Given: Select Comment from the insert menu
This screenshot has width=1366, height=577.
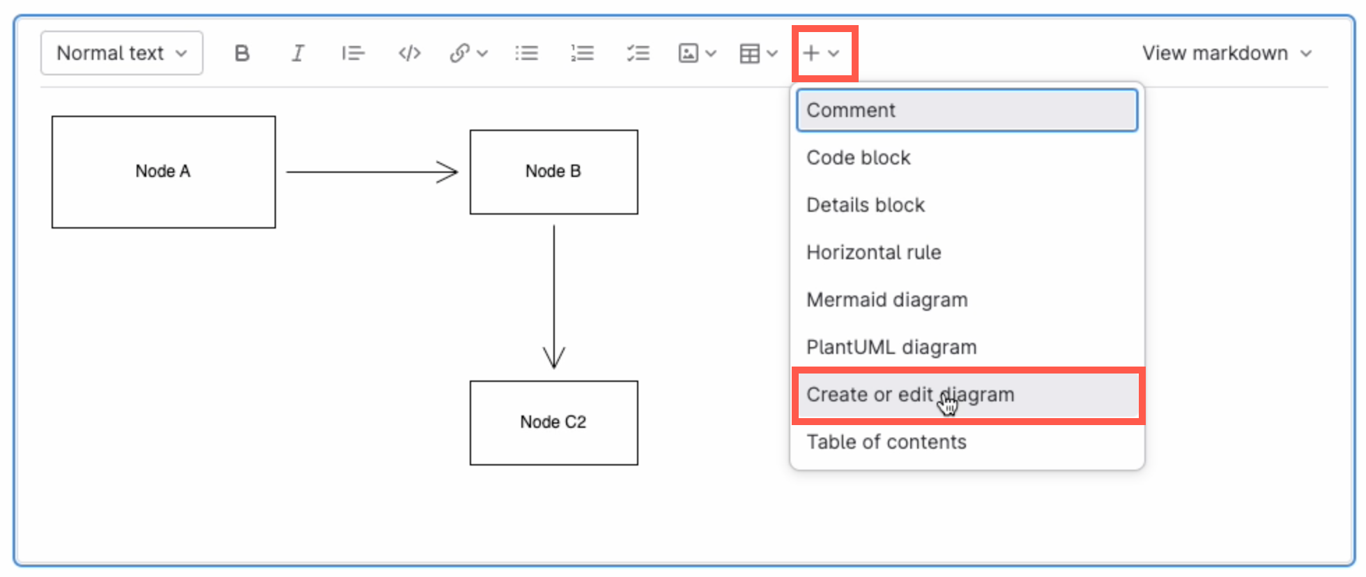Looking at the screenshot, I should click(850, 109).
